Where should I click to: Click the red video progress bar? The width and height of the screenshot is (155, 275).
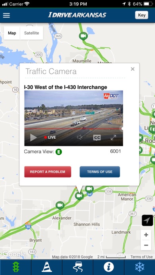pyautogui.click(x=74, y=128)
